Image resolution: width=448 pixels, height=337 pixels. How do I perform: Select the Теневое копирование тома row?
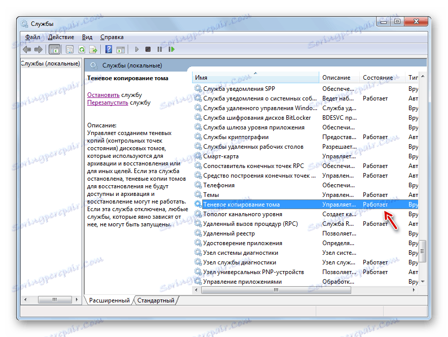point(306,204)
